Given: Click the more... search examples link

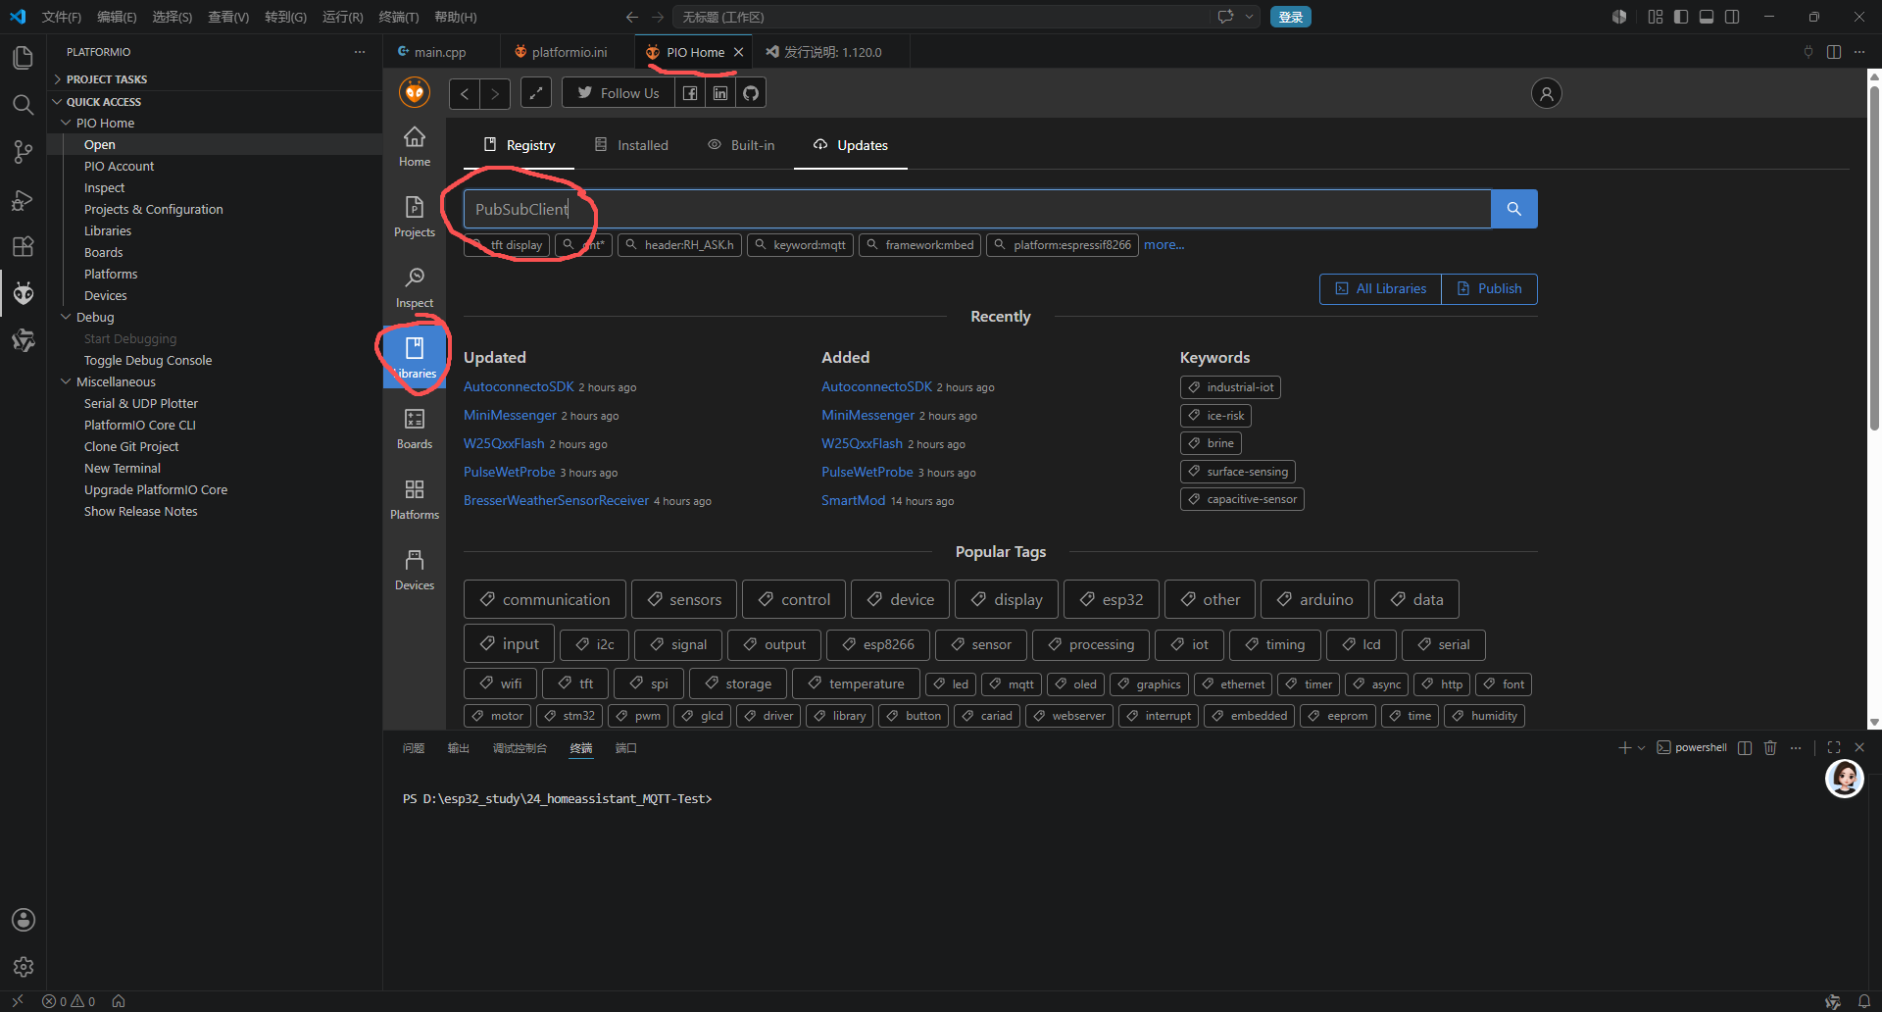Looking at the screenshot, I should pyautogui.click(x=1164, y=245).
